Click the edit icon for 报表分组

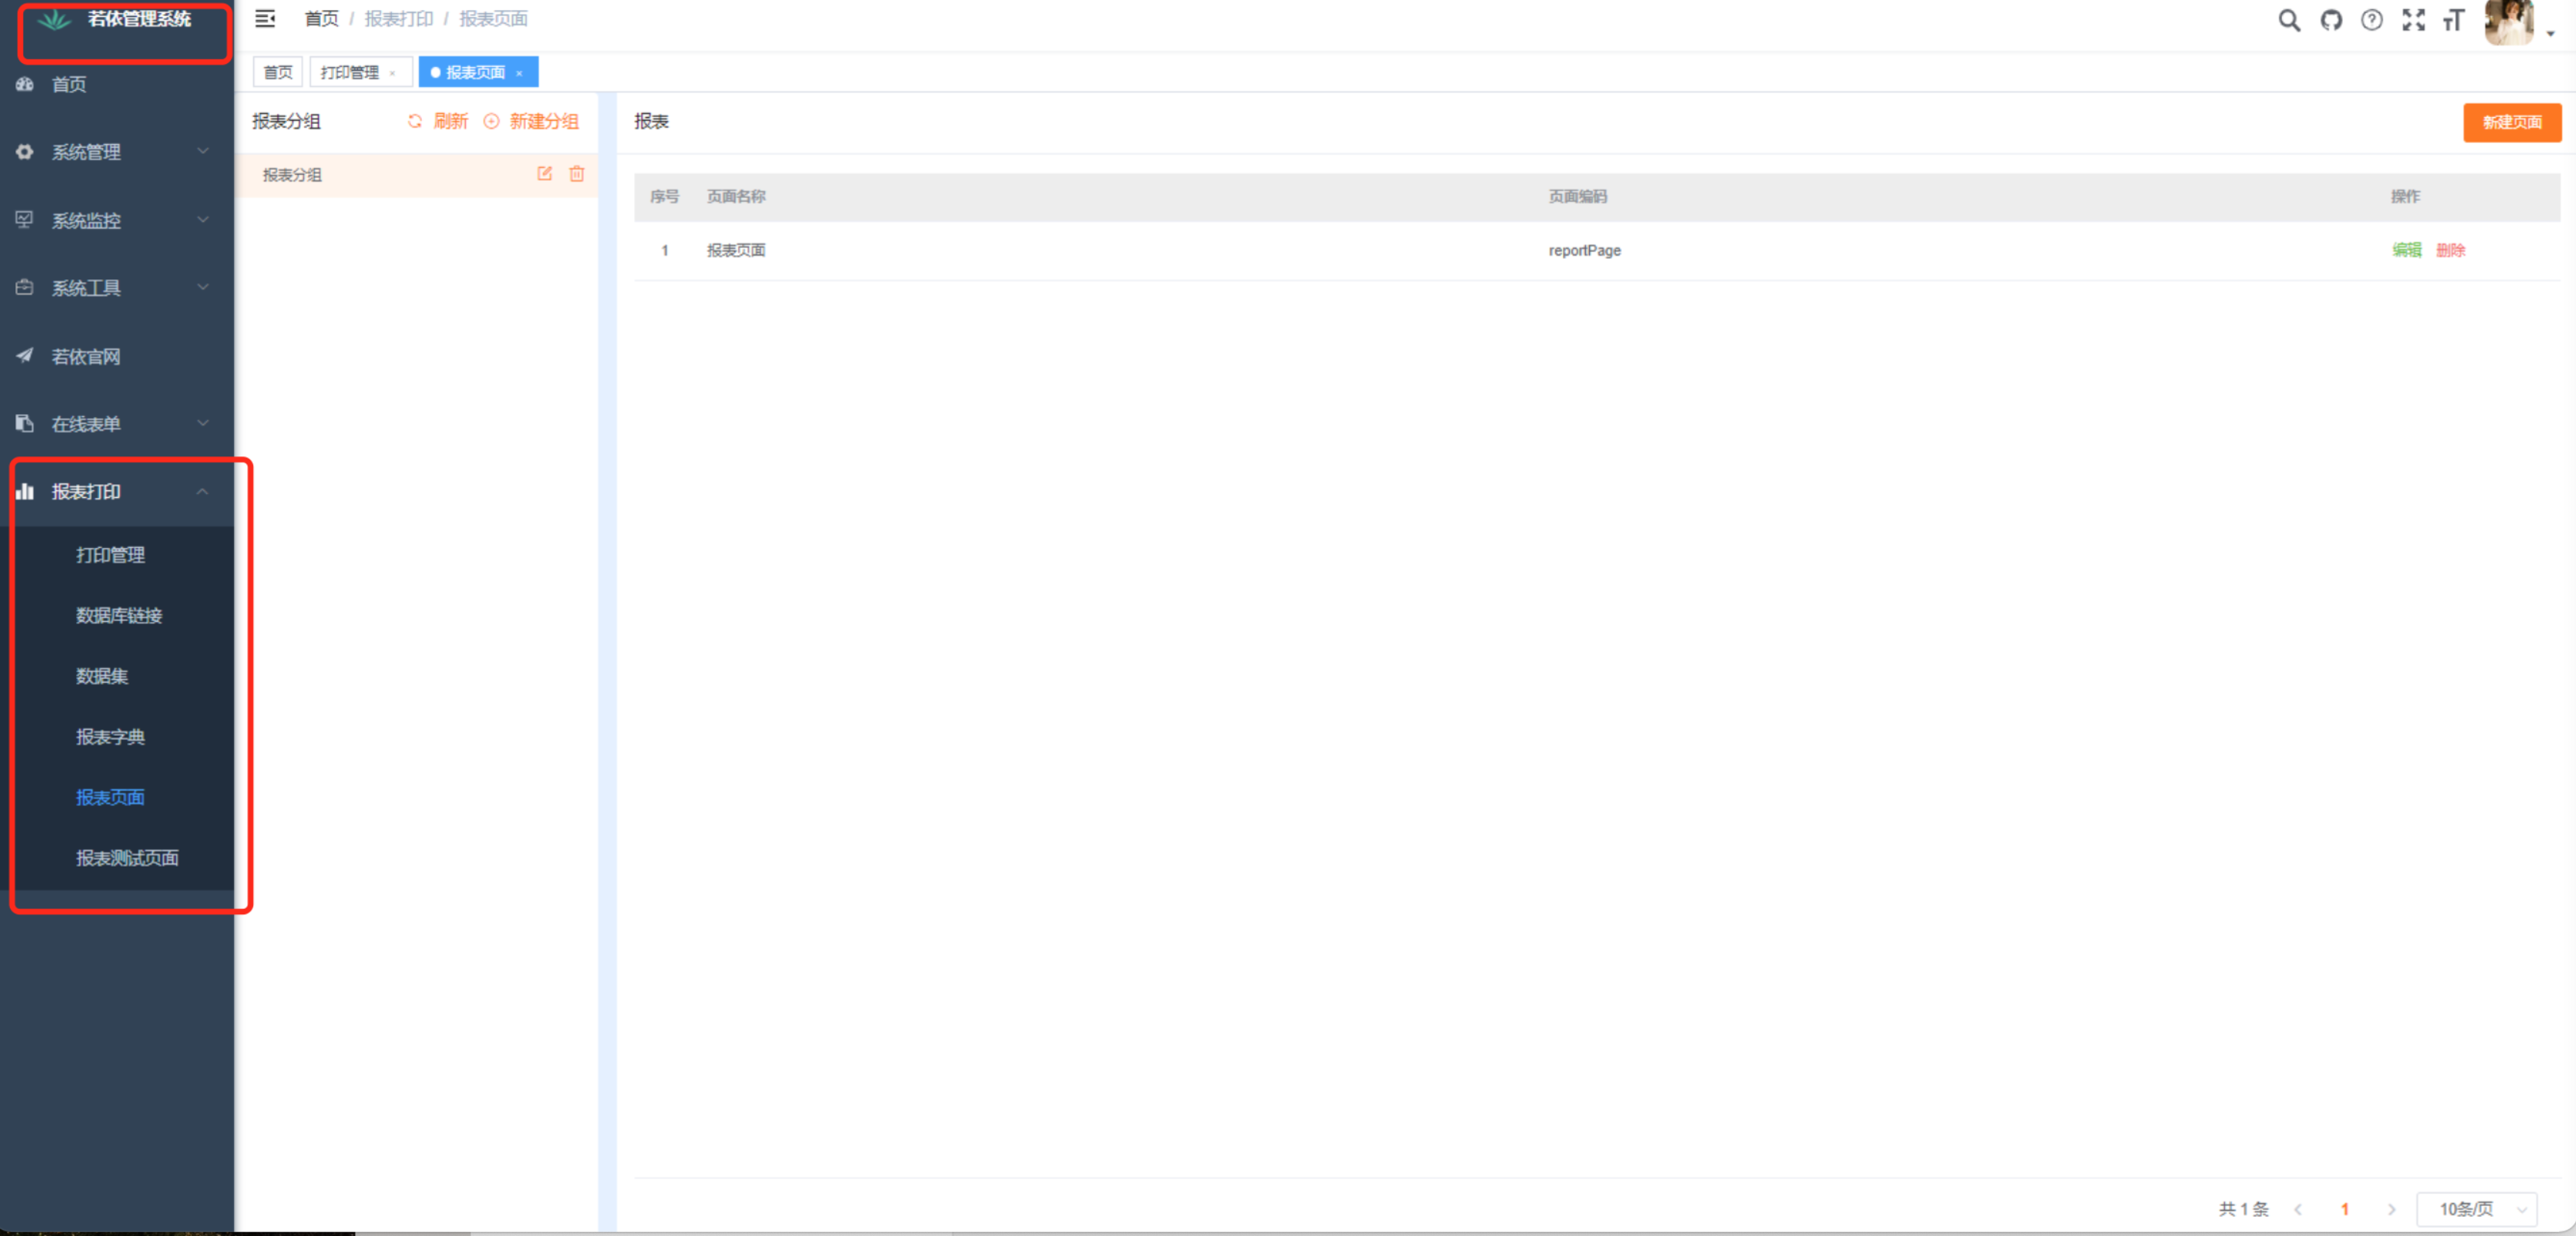click(x=544, y=174)
